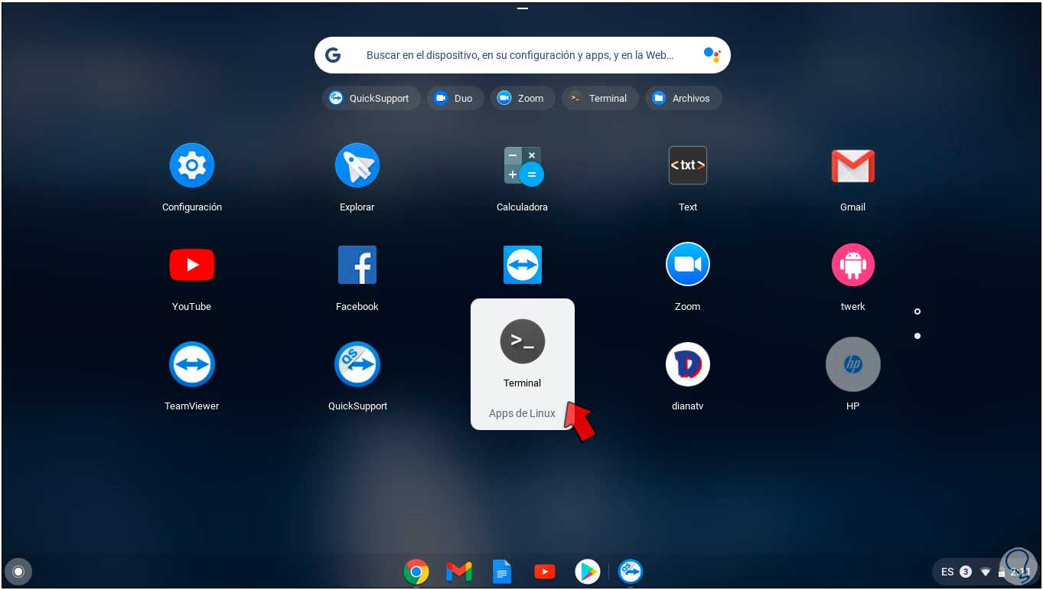The image size is (1043, 590).
Task: Open the Calculadora app
Action: point(523,165)
